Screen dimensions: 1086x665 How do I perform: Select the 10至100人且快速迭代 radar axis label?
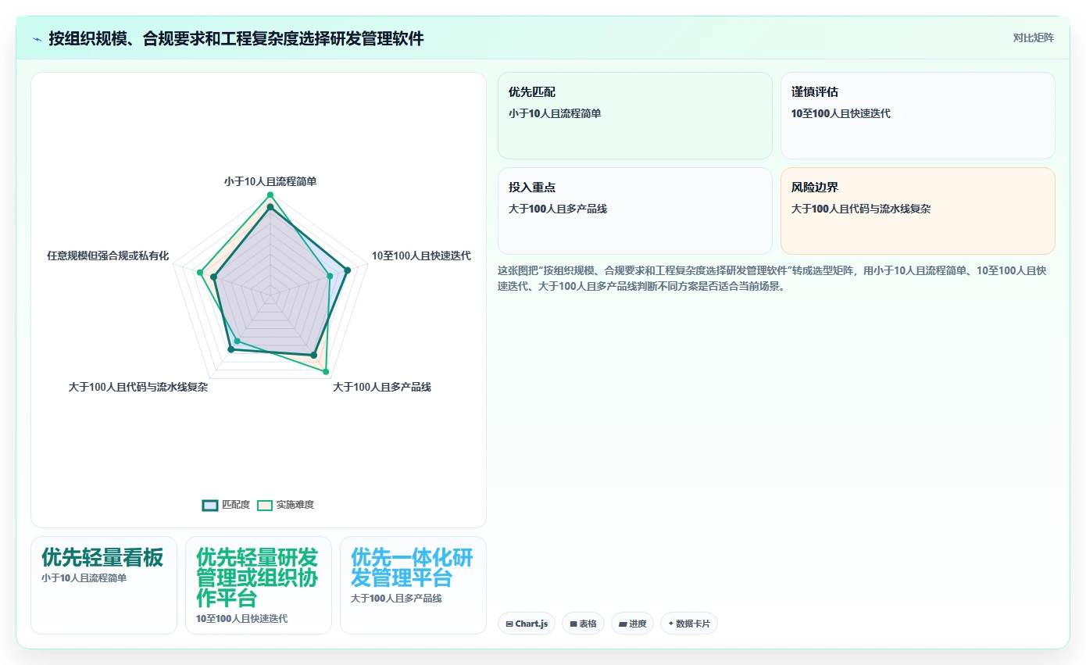421,256
